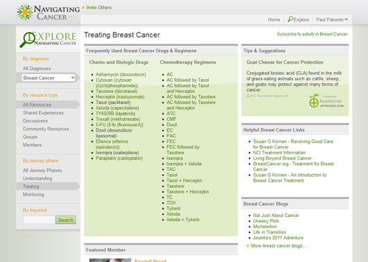
Task: Go to Home in the top navigation
Action: coord(274,19)
